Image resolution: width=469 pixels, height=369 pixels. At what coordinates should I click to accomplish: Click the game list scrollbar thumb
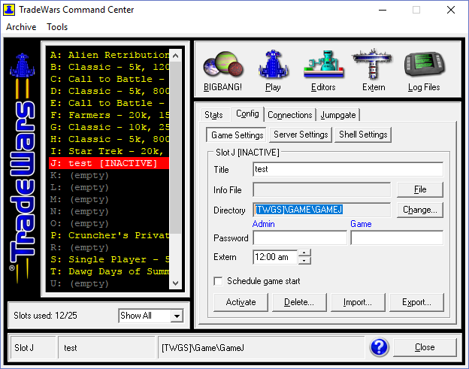coord(175,148)
